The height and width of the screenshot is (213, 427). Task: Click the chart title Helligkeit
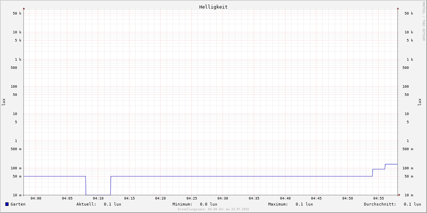click(x=213, y=7)
